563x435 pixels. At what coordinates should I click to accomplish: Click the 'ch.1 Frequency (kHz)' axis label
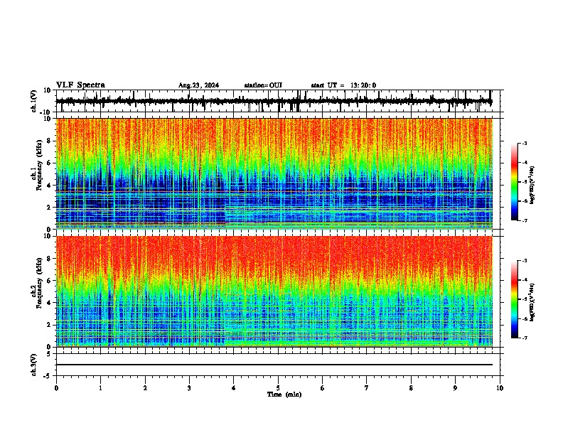click(36, 166)
